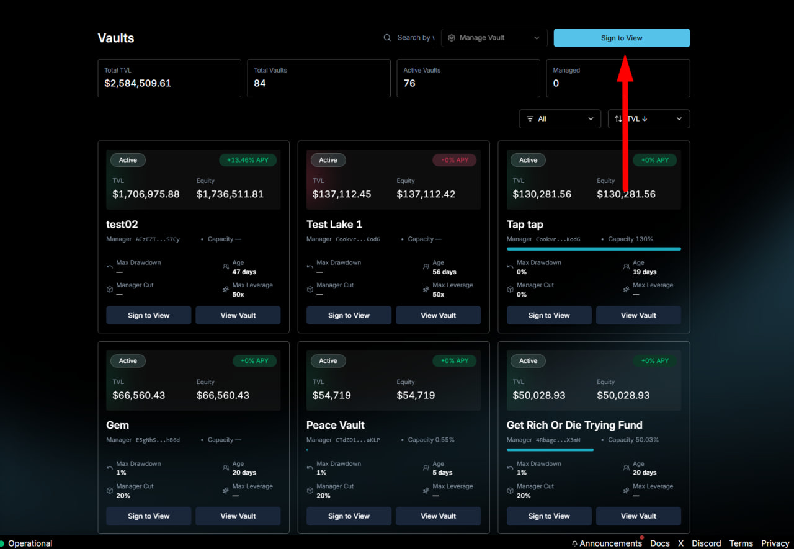794x549 pixels.
Task: Click Get Rich Or Die Trying Fund Age icon
Action: click(627, 468)
